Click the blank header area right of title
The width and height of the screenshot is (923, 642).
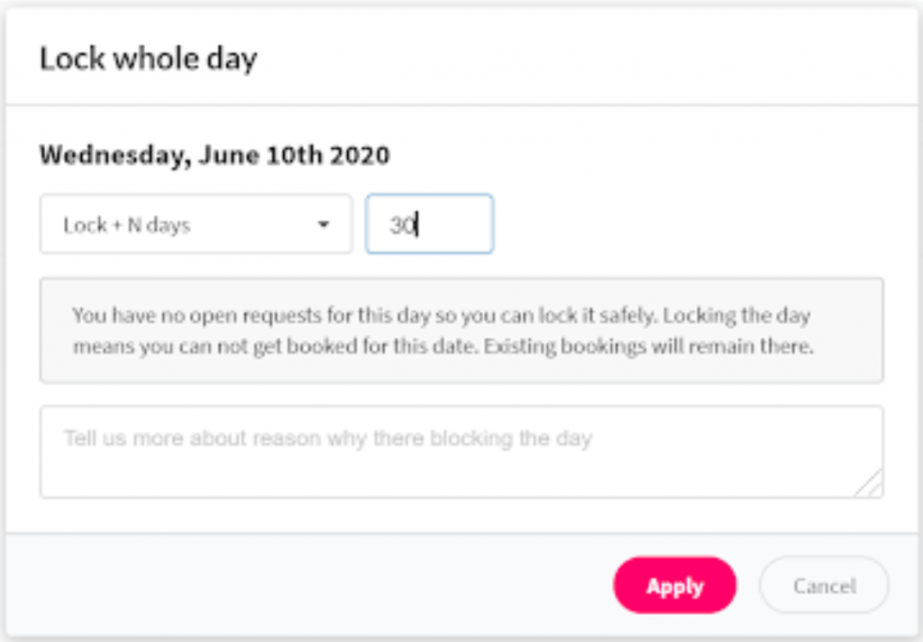tap(586, 59)
